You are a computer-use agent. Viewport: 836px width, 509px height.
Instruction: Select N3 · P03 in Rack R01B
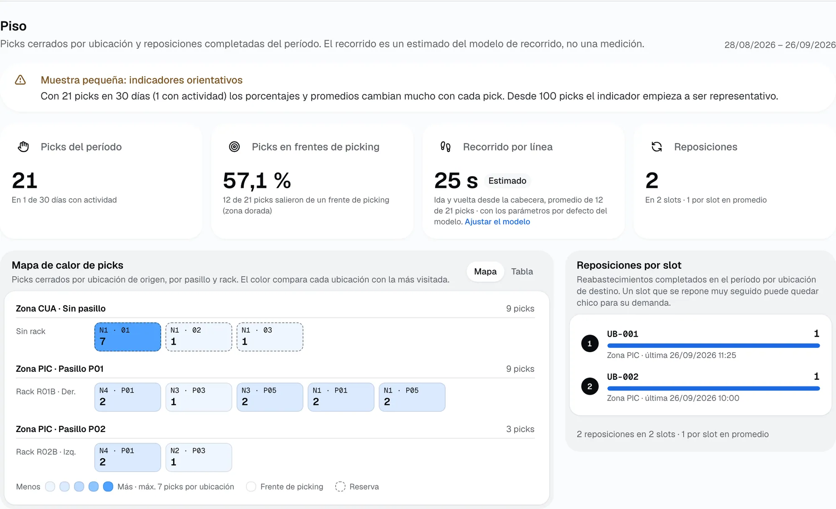[199, 397]
